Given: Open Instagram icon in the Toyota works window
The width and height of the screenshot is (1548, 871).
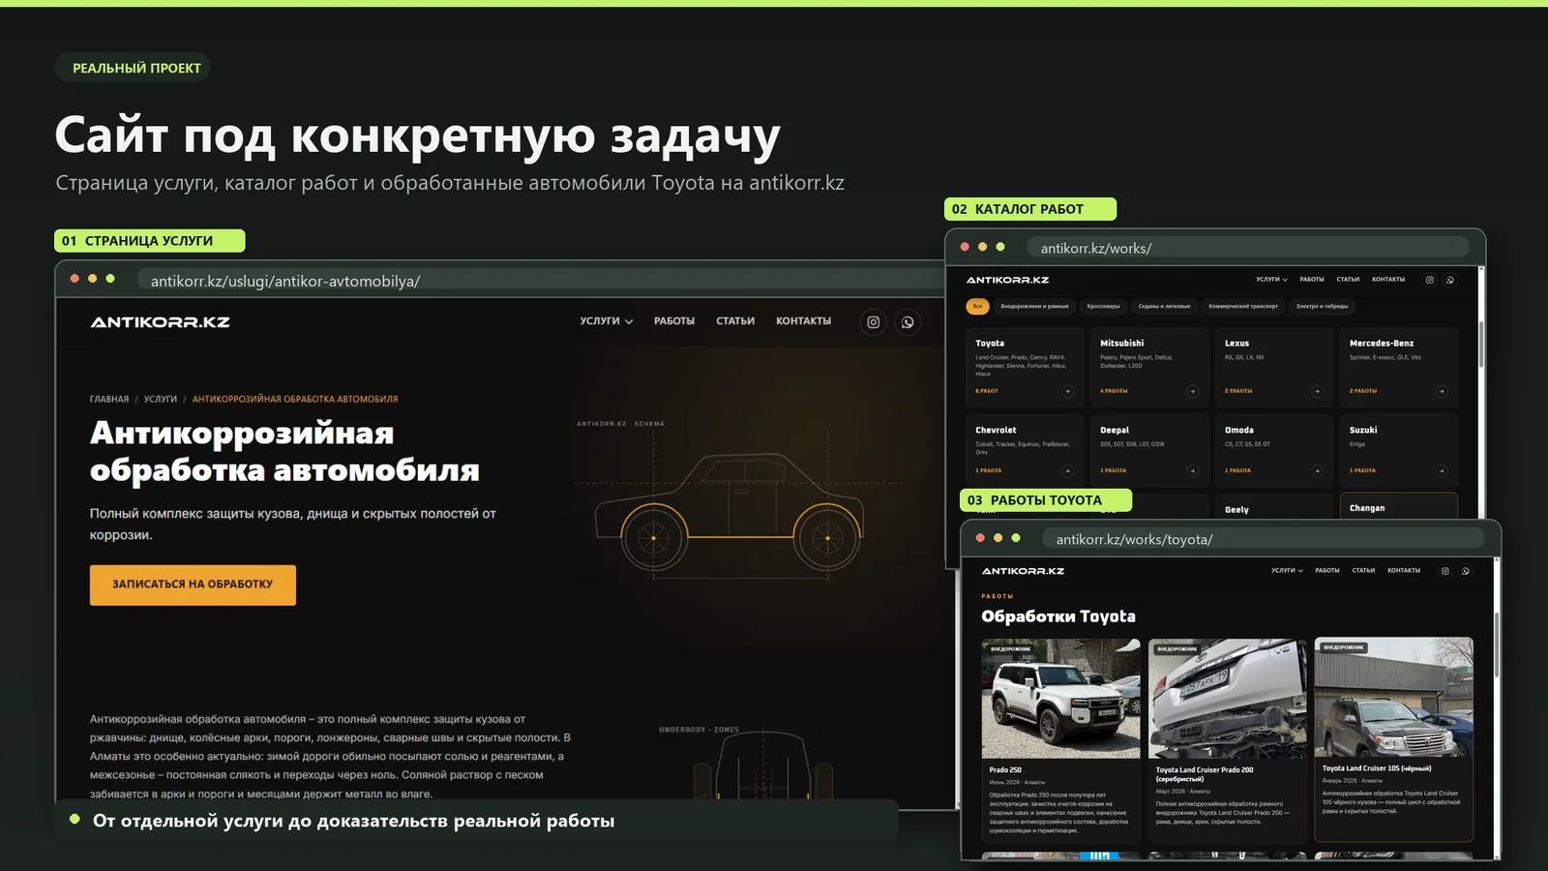Looking at the screenshot, I should point(1444,571).
